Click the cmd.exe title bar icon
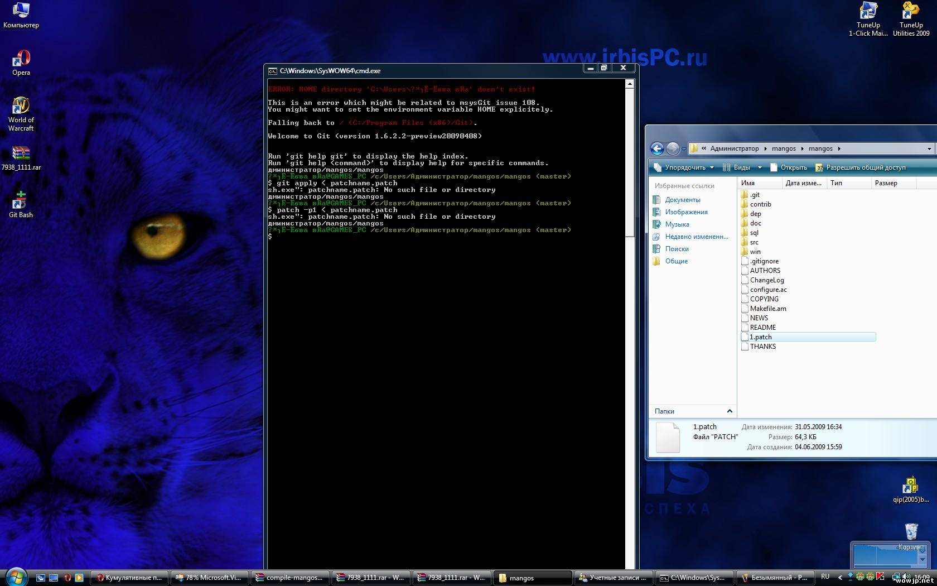Image resolution: width=937 pixels, height=586 pixels. [x=272, y=71]
